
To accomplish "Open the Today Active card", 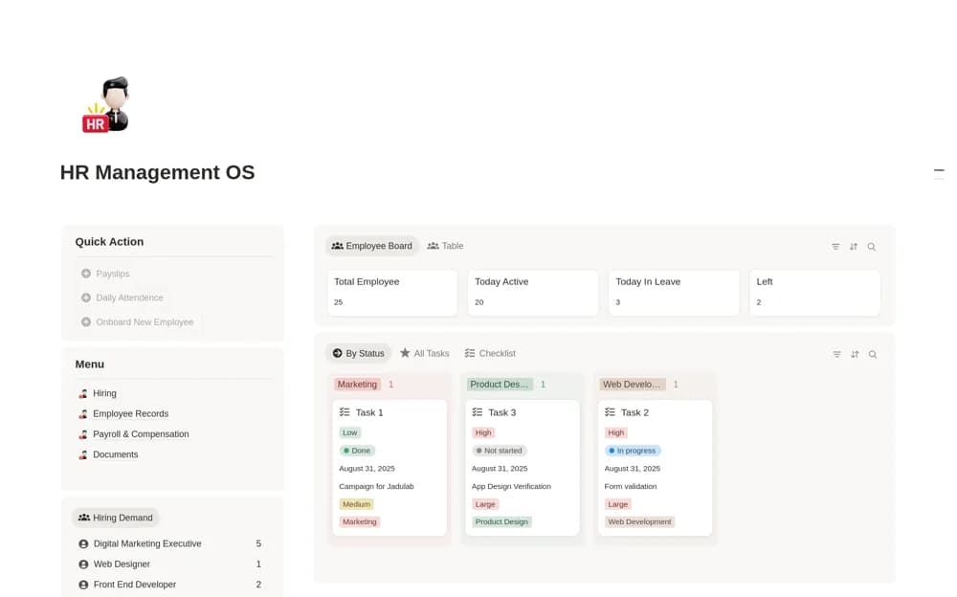I will pos(533,293).
